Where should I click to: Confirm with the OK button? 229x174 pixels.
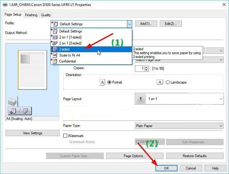[x=166, y=168]
